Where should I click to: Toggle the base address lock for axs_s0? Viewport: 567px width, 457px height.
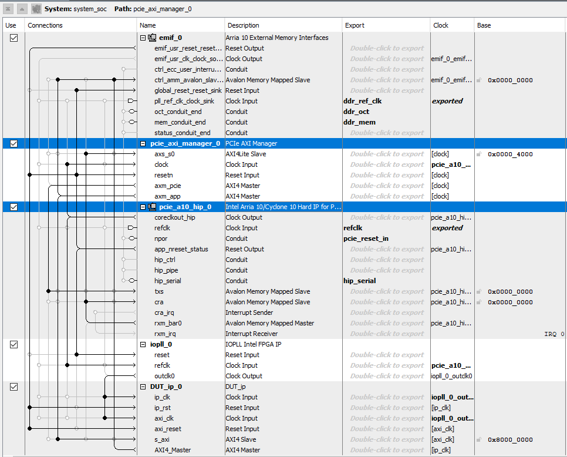[479, 154]
